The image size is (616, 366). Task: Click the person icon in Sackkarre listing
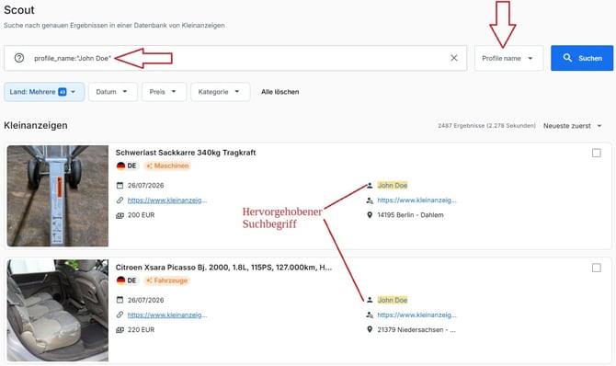point(370,185)
